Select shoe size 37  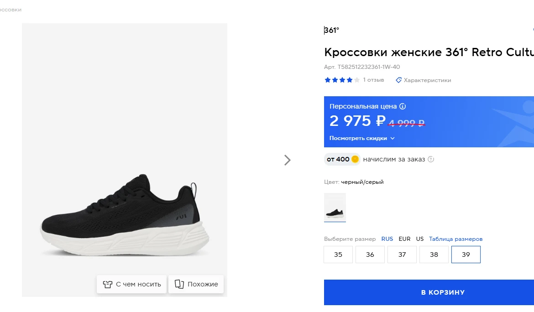click(402, 255)
